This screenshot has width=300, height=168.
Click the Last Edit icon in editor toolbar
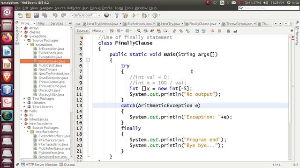coord(112,31)
